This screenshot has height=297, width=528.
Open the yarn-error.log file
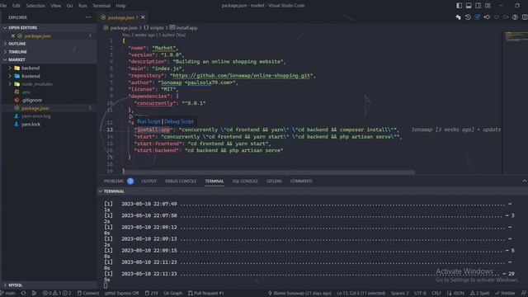pyautogui.click(x=35, y=116)
